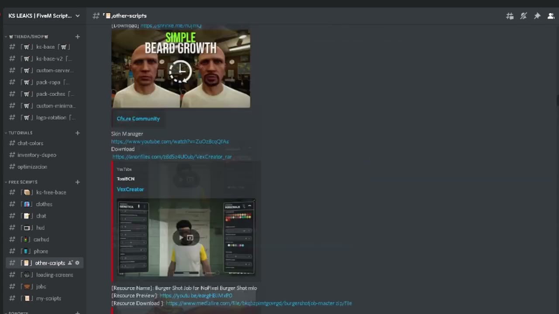The height and width of the screenshot is (314, 559).
Task: Open the my-scripts channel
Action: (x=44, y=298)
